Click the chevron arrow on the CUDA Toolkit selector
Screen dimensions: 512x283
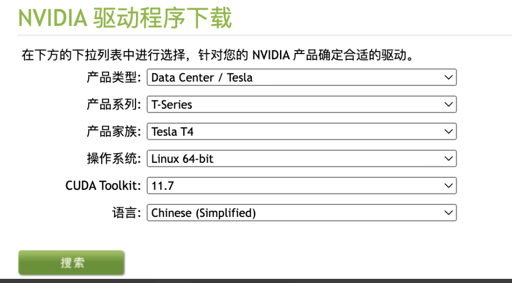(x=448, y=186)
